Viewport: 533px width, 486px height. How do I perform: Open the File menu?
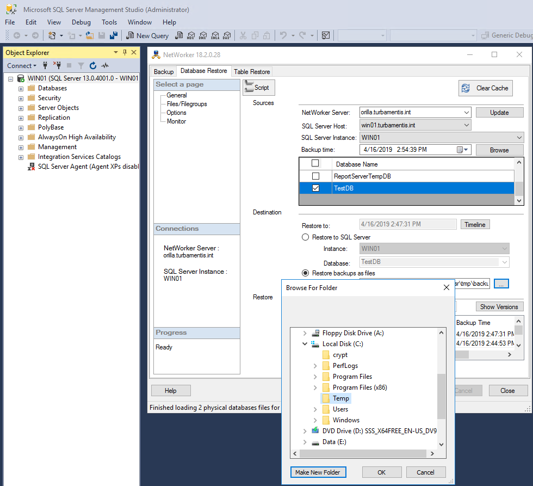10,22
